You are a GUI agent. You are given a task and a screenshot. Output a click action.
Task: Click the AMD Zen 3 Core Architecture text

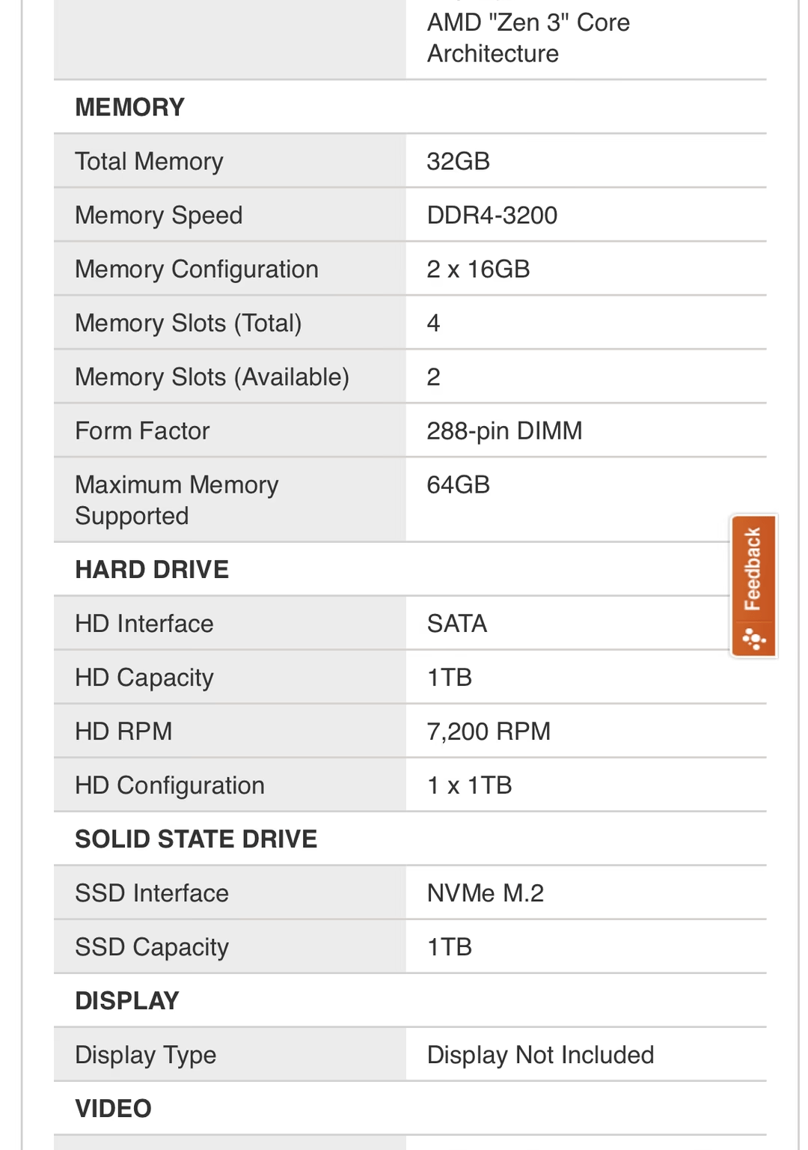528,37
